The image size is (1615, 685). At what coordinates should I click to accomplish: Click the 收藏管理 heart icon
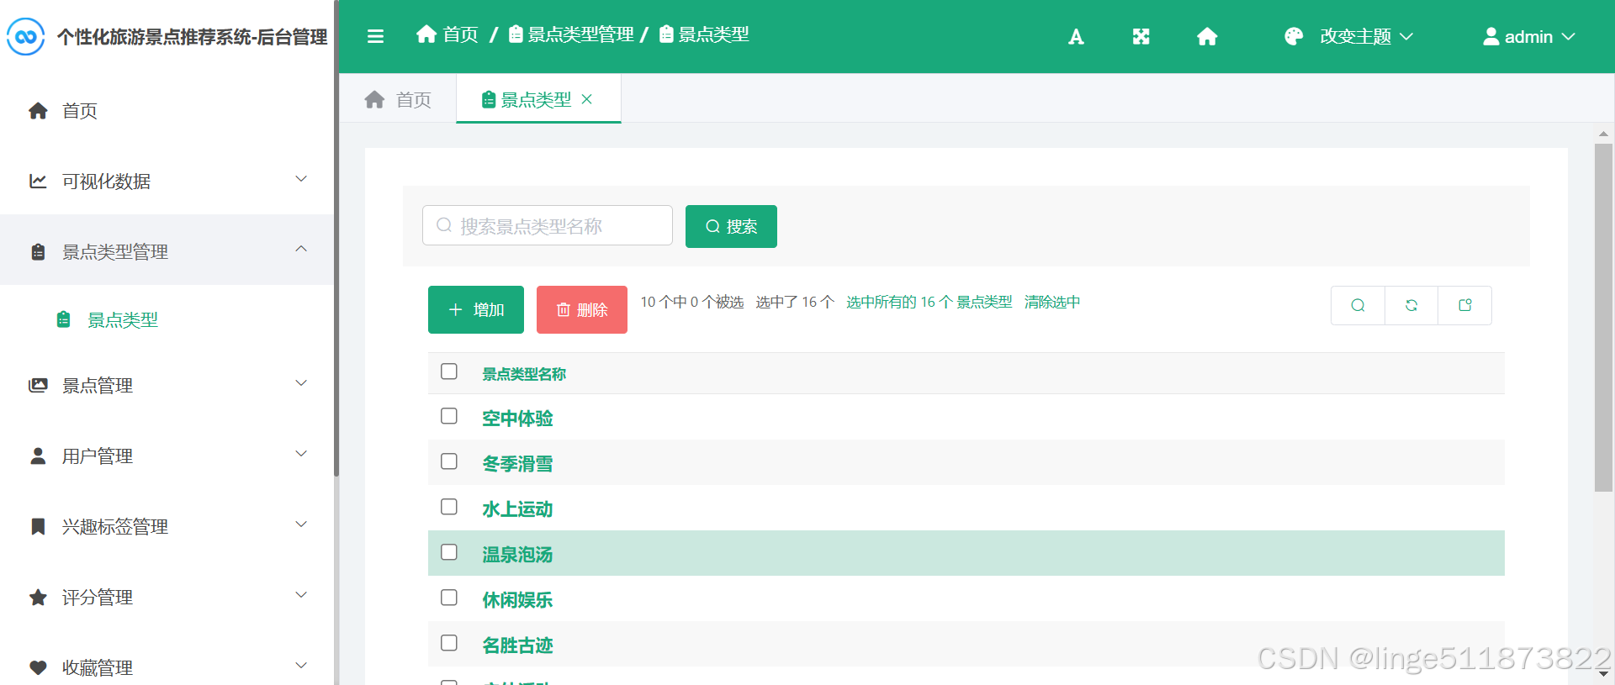[38, 667]
